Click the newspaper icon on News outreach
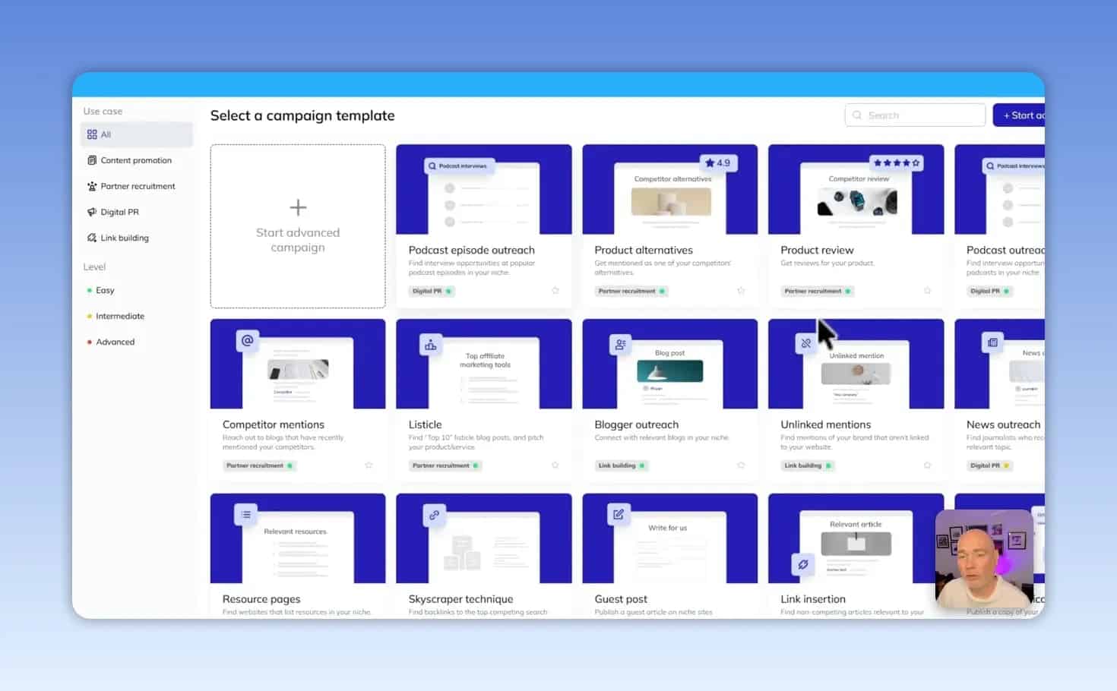Screen dimensions: 1117x691 pyautogui.click(x=992, y=342)
